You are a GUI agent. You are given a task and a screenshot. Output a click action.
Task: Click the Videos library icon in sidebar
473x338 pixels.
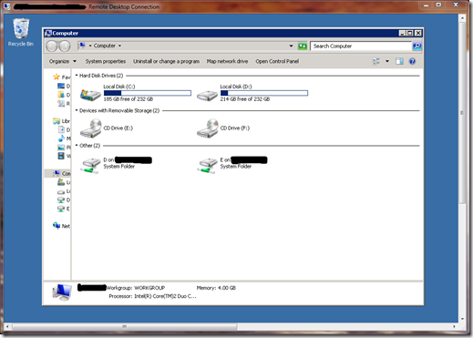[x=61, y=156]
